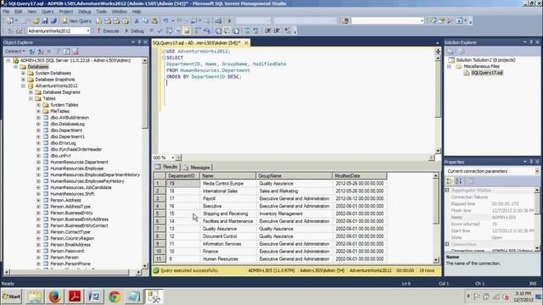Start the Debug button
543x305 pixels.
134,30
